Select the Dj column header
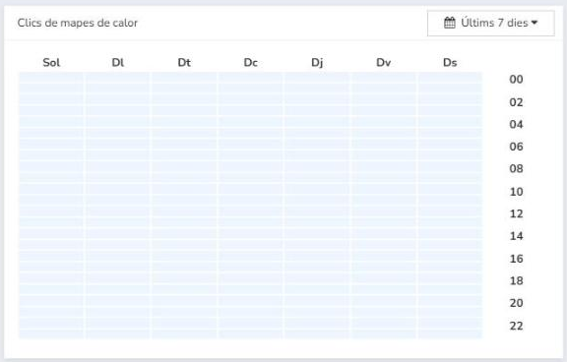Screen dimensions: 567x362 (x=317, y=63)
